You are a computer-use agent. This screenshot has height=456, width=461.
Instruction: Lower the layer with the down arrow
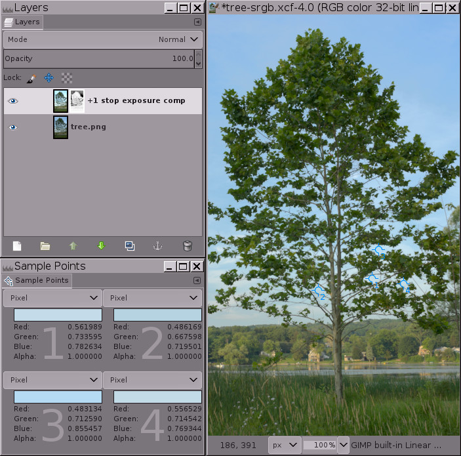pyautogui.click(x=101, y=246)
